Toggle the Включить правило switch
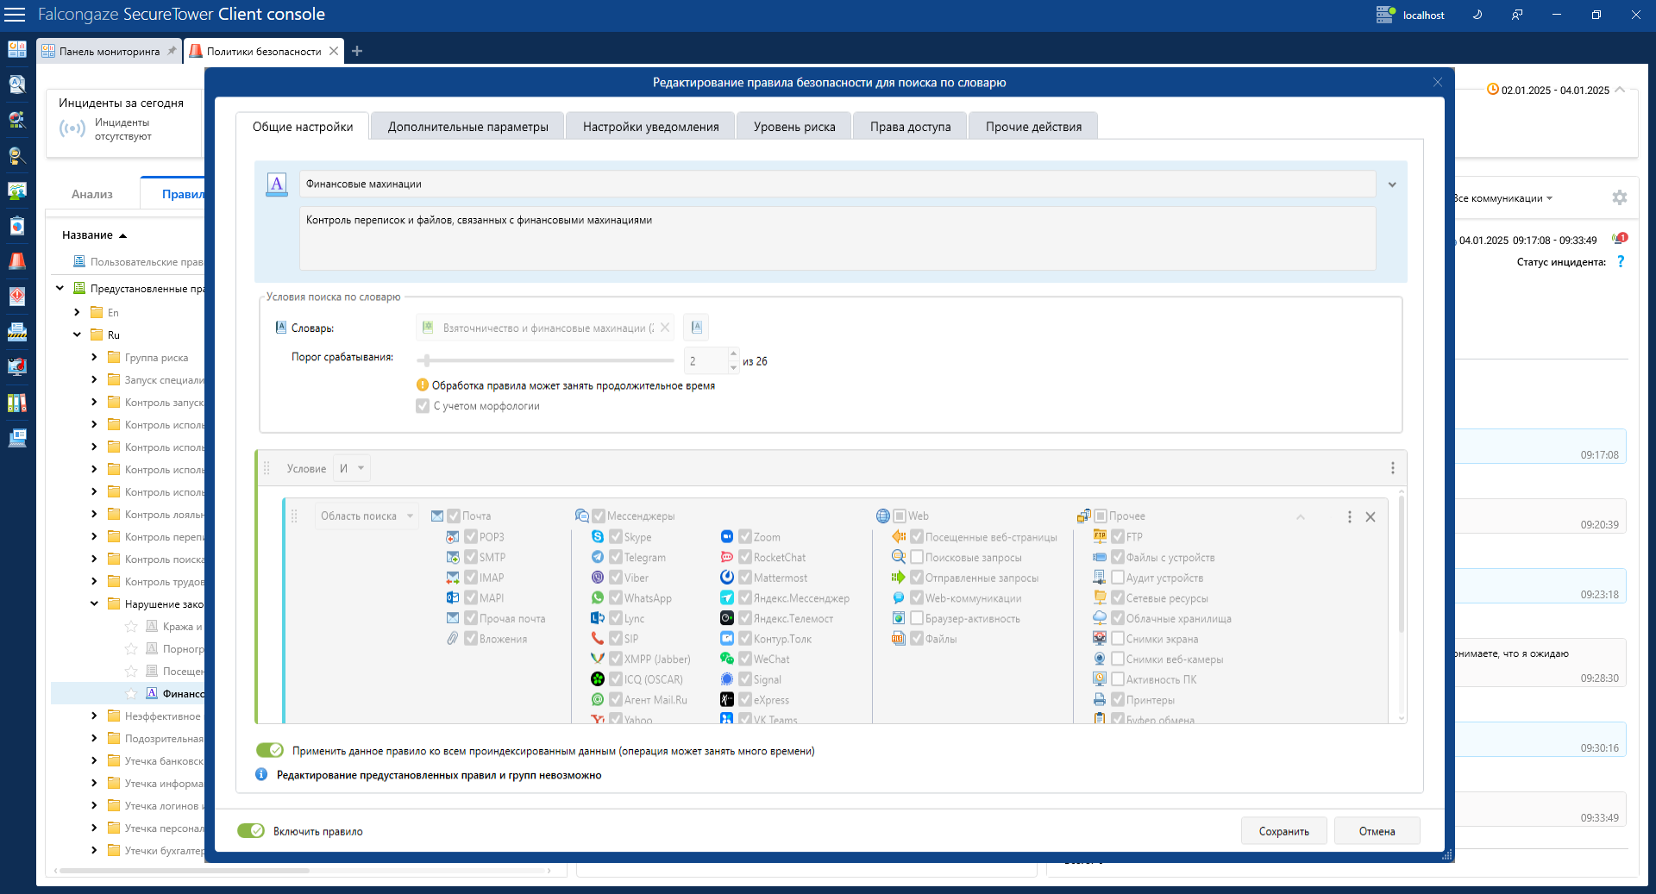This screenshot has height=894, width=1656. point(251,831)
